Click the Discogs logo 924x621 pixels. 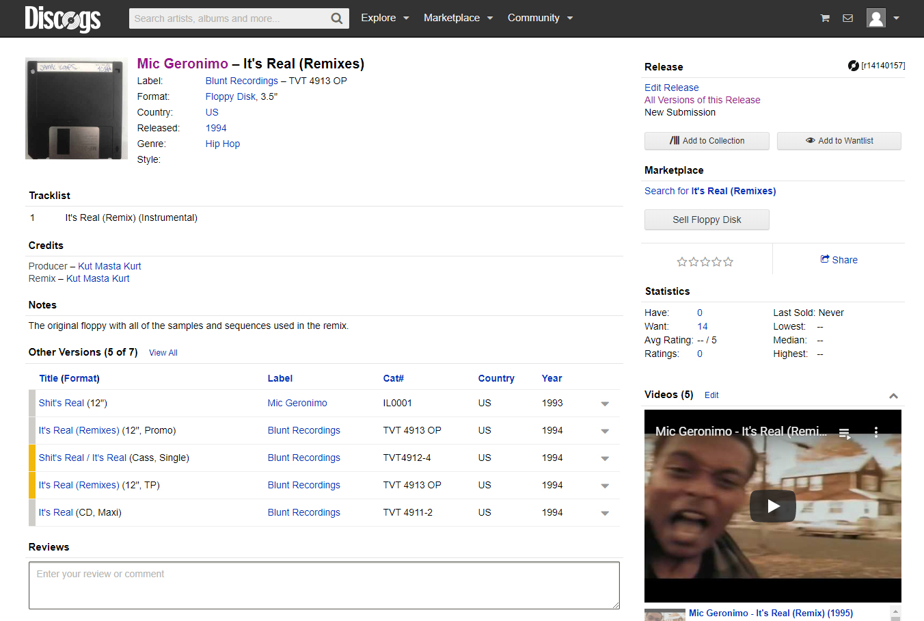(x=62, y=18)
